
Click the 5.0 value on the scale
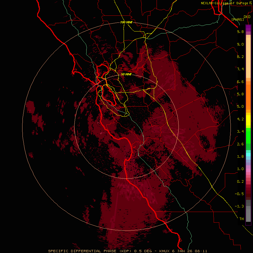coord(240,107)
